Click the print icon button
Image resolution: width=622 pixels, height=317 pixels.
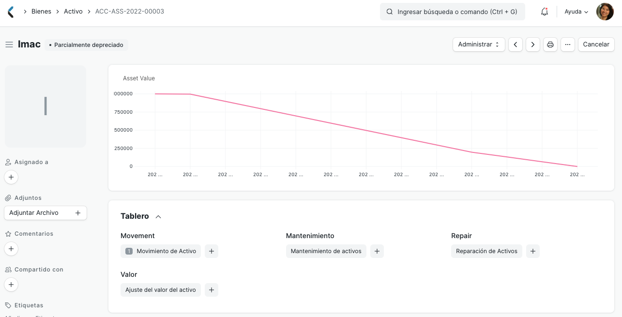tap(550, 45)
